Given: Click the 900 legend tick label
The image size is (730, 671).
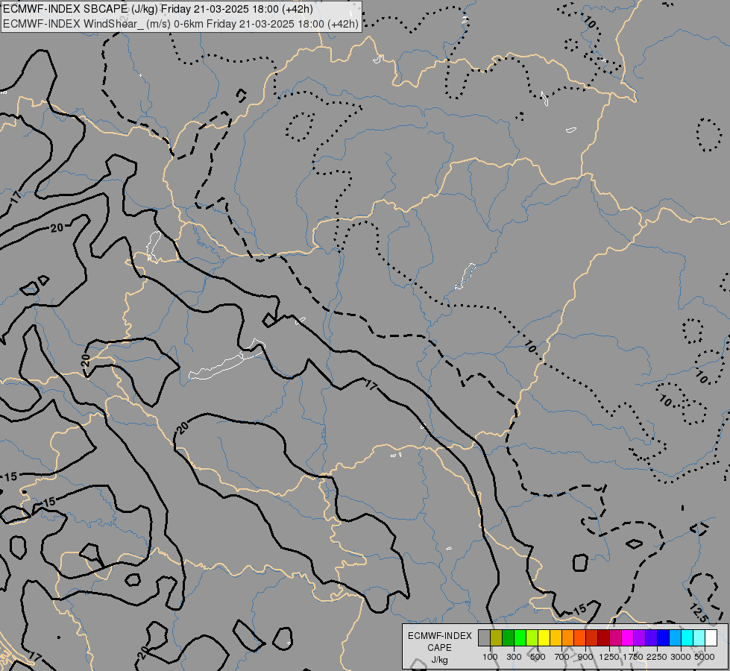Looking at the screenshot, I should 585,657.
